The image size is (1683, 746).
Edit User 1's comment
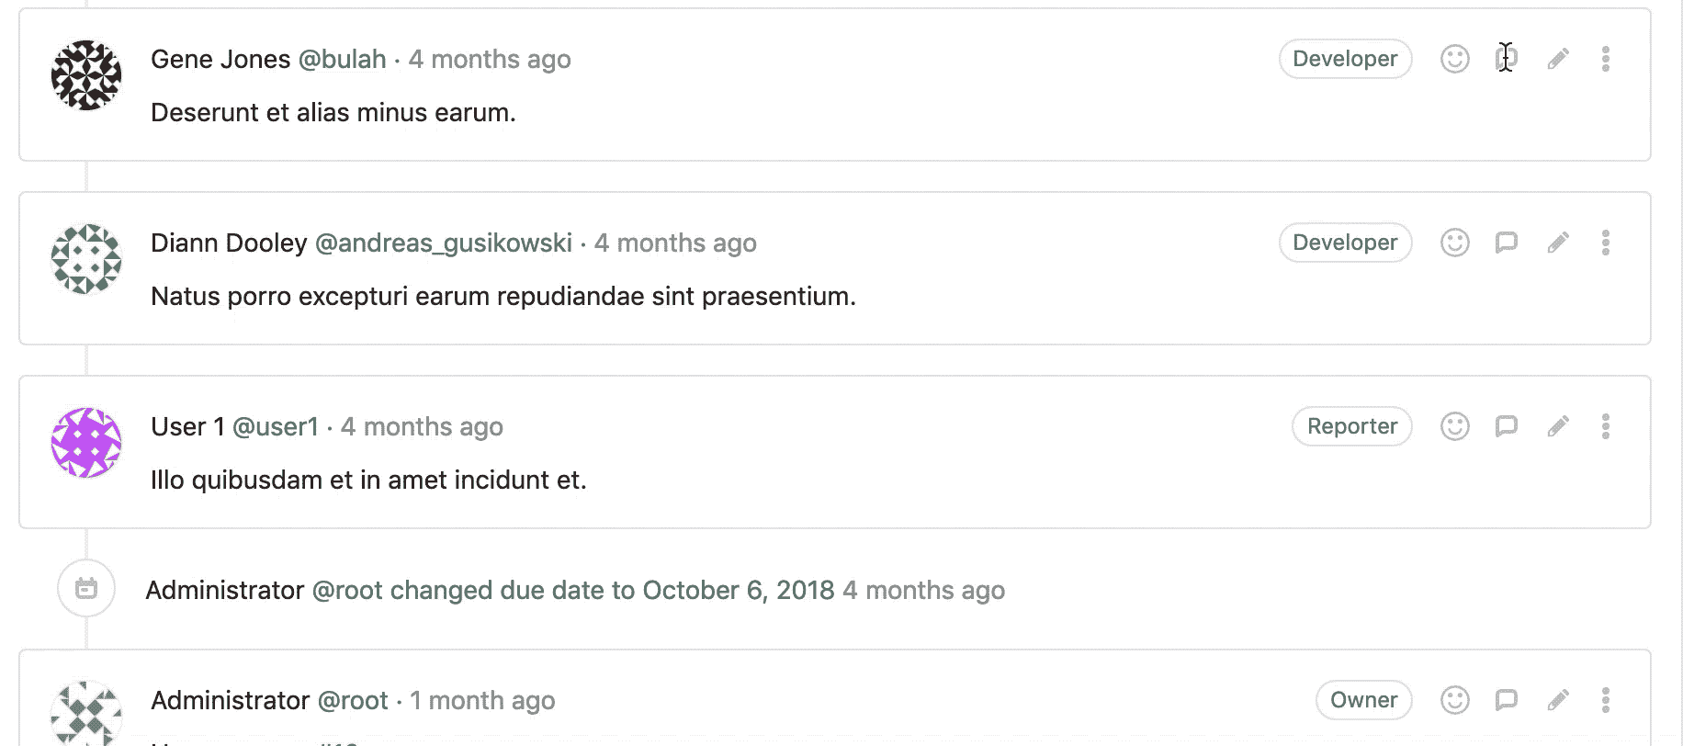1557,426
